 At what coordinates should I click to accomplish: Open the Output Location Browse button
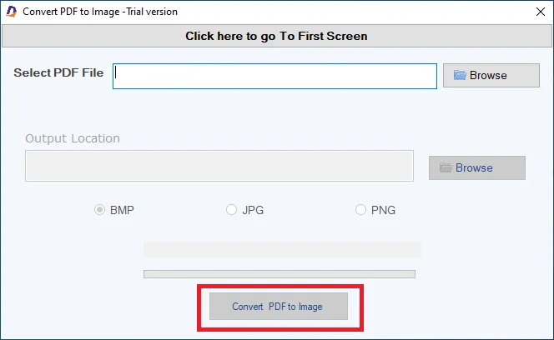[x=477, y=167]
